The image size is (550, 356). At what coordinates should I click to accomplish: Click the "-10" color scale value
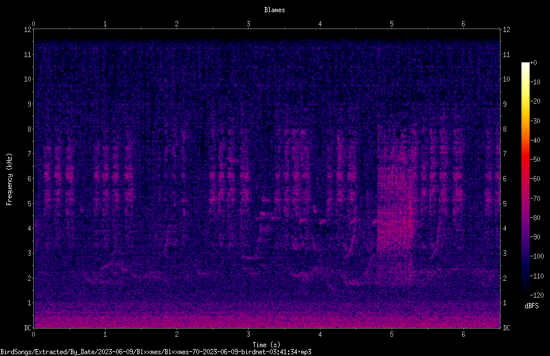click(x=535, y=82)
